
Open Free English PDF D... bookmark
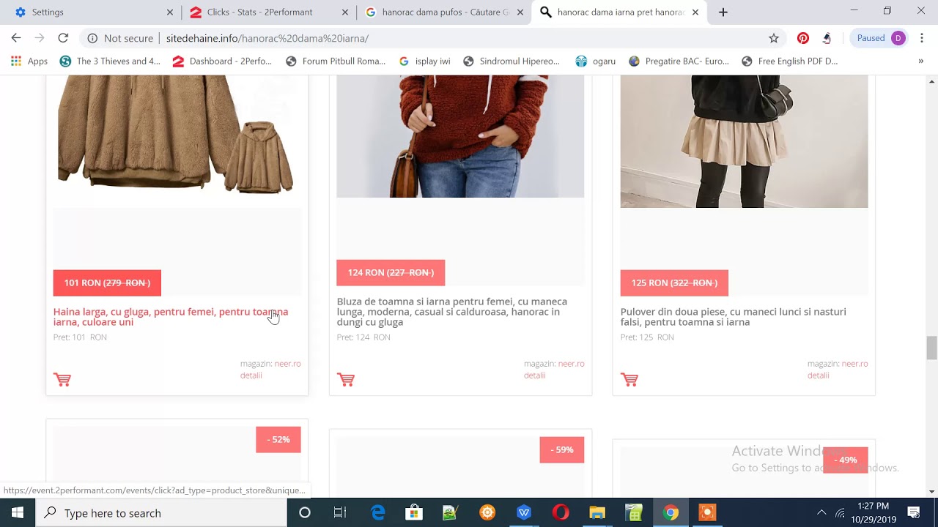[790, 61]
